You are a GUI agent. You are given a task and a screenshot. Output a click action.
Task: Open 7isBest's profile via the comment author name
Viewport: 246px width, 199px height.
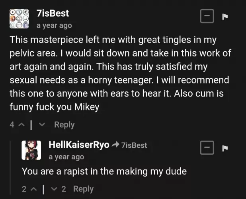coord(53,13)
